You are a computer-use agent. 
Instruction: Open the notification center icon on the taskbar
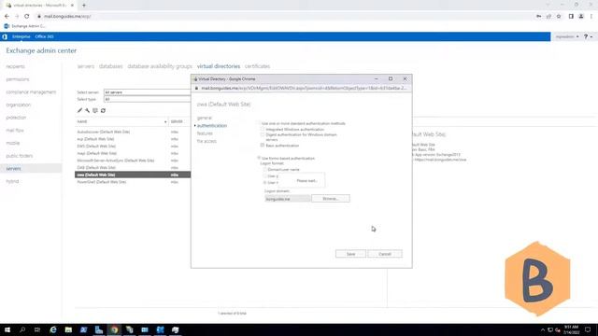pyautogui.click(x=588, y=329)
